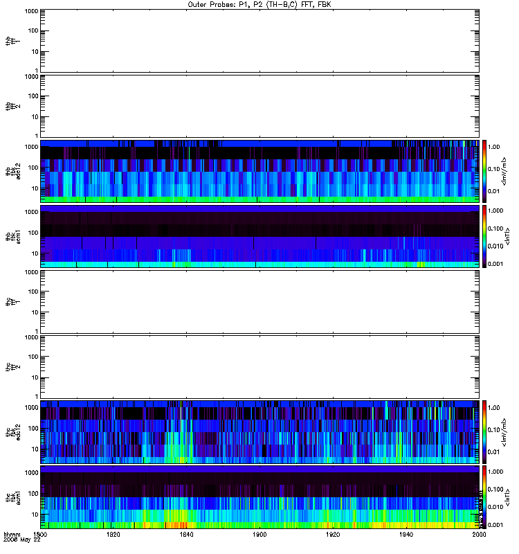Click the thb fbk scm1 spectrogram panel
The height and width of the screenshot is (554, 519).
point(260,237)
